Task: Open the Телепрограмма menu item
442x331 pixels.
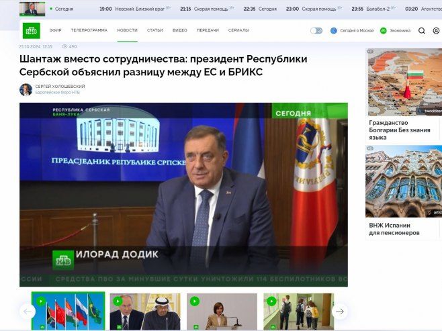Action: 89,31
